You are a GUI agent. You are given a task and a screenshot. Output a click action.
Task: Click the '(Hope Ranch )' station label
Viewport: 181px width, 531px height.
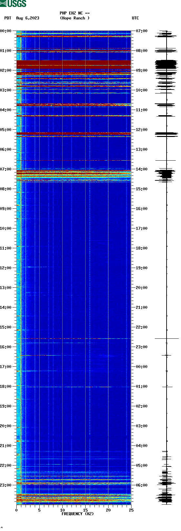(74, 18)
